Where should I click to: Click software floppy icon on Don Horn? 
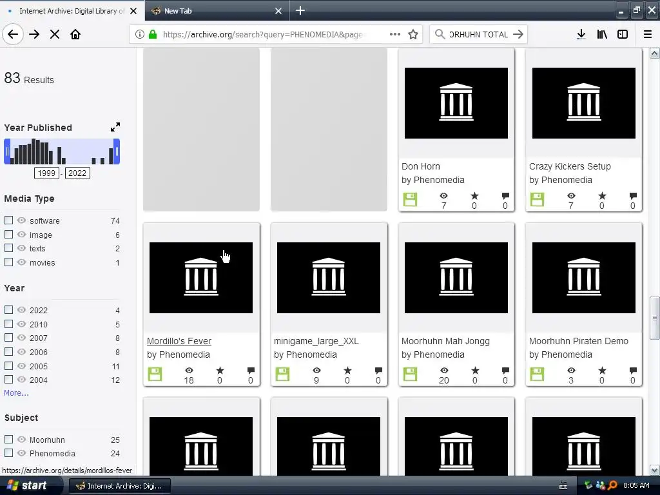410,200
